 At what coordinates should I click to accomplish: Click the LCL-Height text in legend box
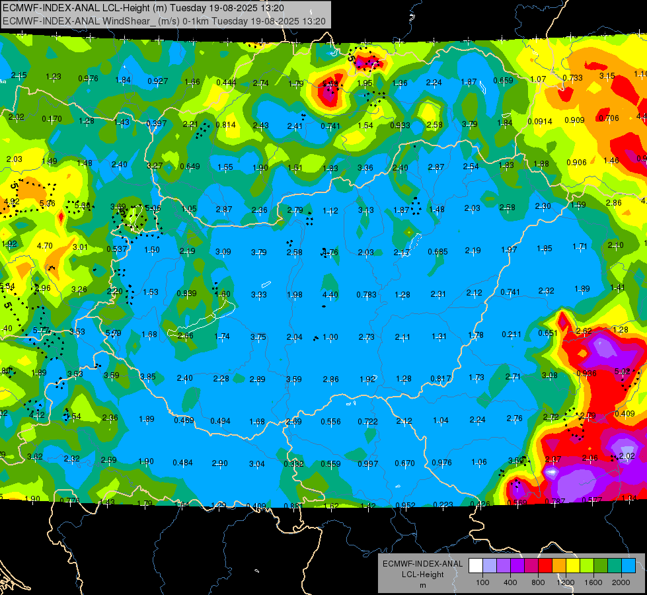click(422, 575)
